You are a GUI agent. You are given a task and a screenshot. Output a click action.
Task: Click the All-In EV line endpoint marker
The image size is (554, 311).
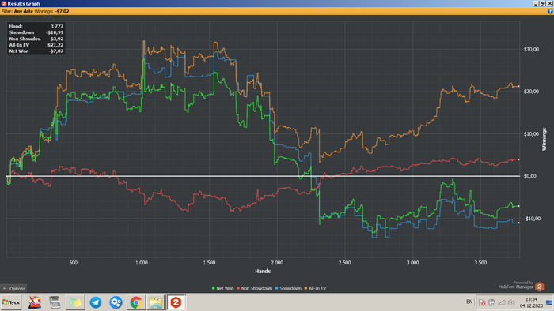point(518,86)
